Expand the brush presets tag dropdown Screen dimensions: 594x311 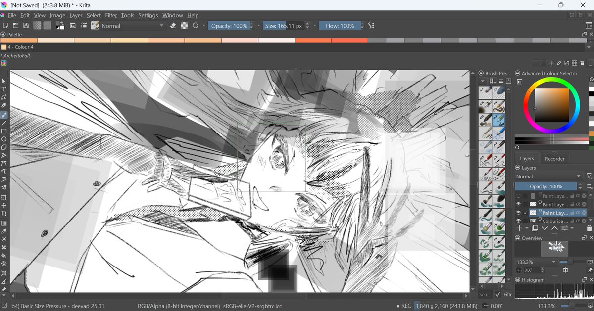(483, 81)
